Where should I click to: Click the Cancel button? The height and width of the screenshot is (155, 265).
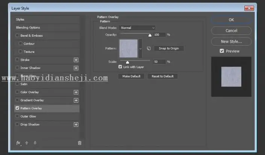[231, 31]
